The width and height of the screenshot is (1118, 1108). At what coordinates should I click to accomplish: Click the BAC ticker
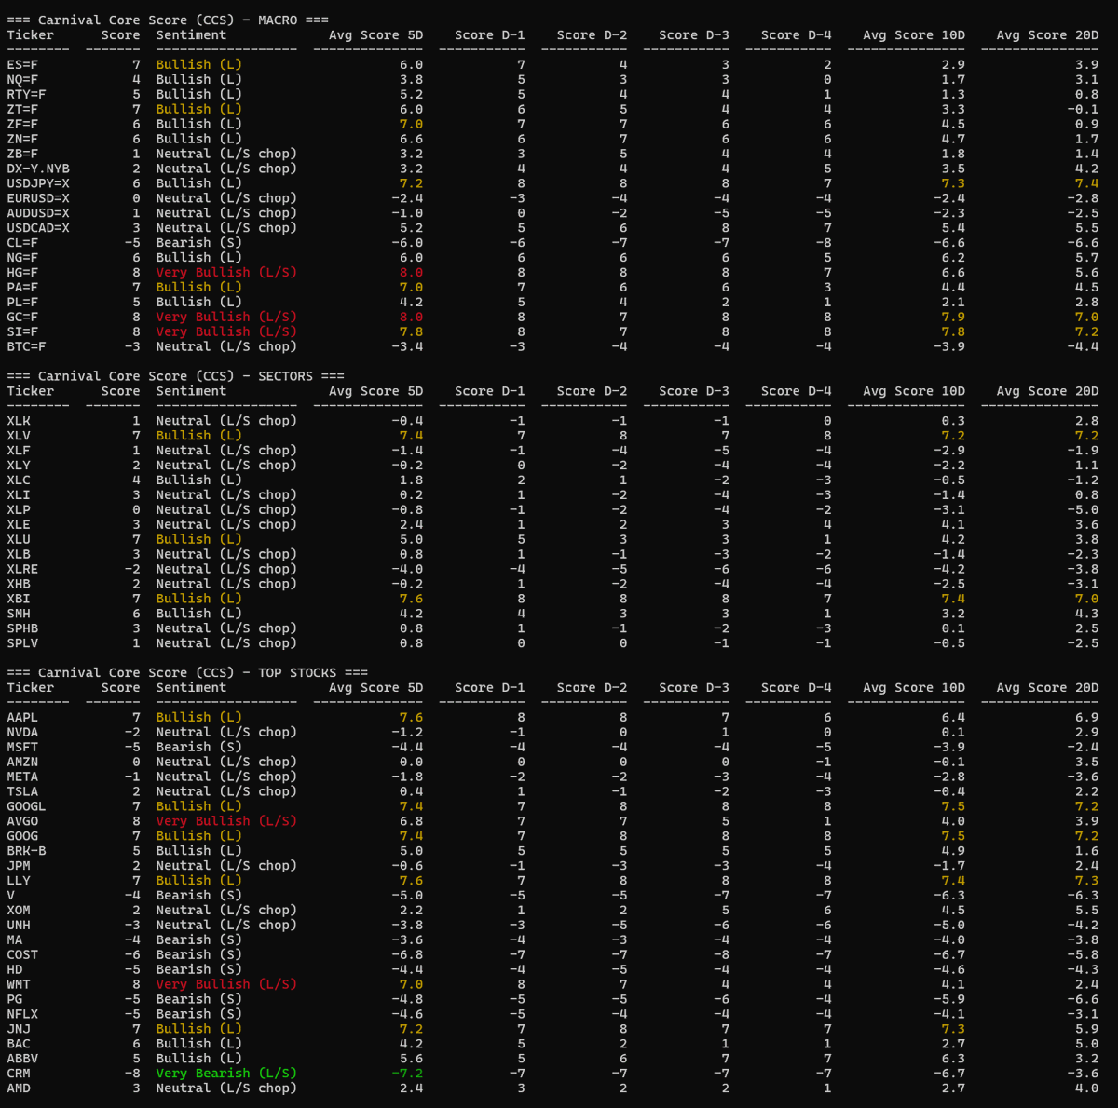pos(19,1044)
